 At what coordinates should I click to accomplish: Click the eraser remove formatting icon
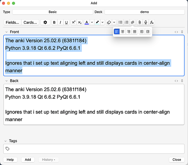pos(109,22)
